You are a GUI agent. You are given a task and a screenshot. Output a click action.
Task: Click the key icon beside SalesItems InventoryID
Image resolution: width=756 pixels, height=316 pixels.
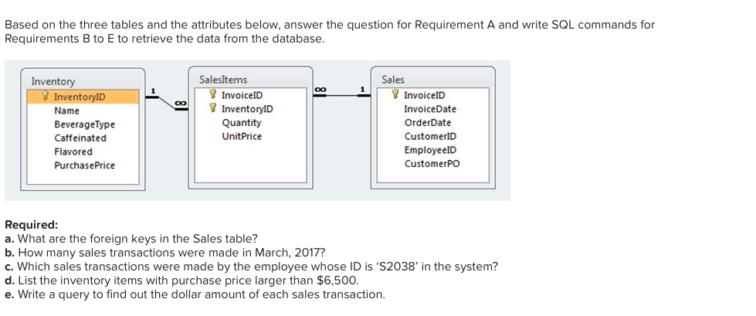point(212,108)
